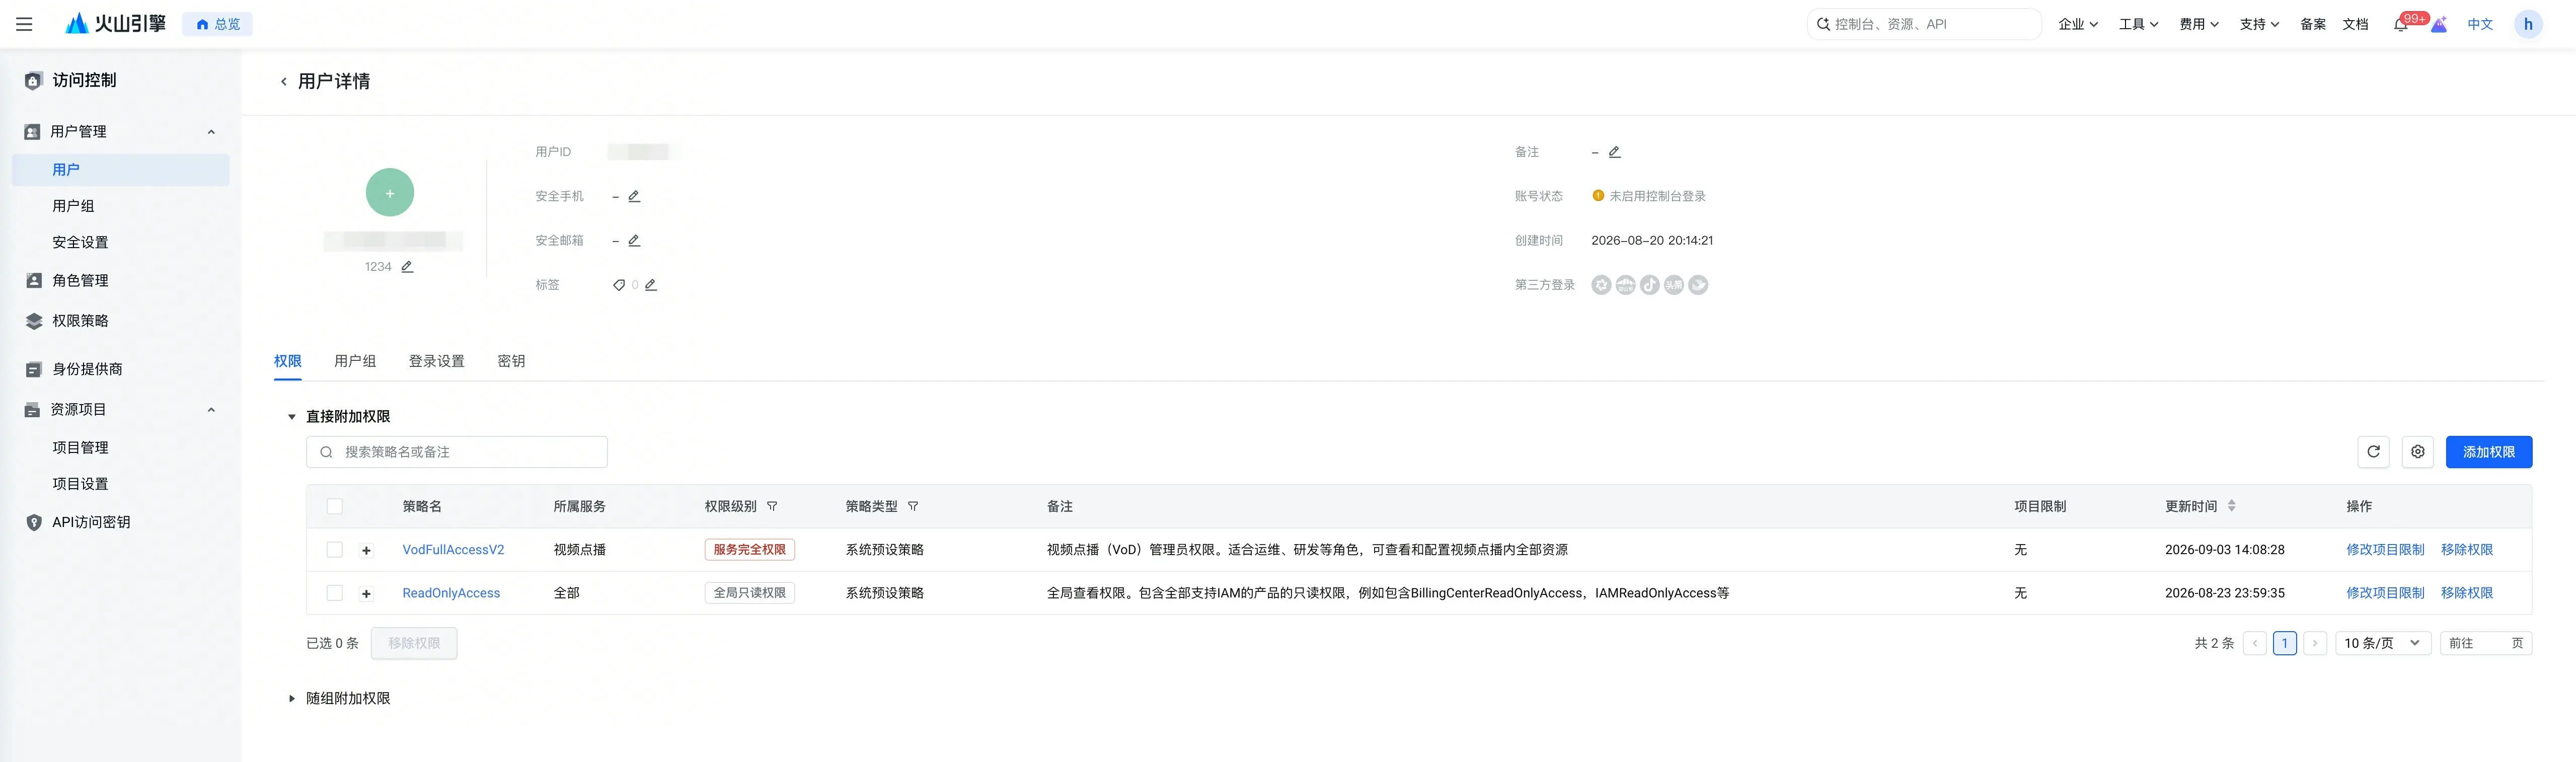
Task: Click the purple icon beside notifications
Action: click(2439, 25)
